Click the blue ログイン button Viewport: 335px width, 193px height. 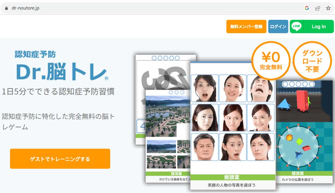tap(278, 26)
